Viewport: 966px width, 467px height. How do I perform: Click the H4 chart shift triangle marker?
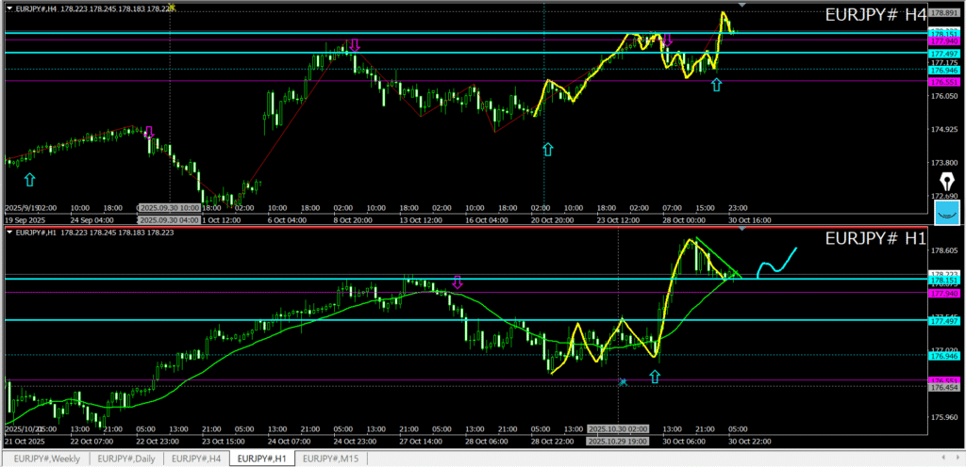[x=742, y=6]
